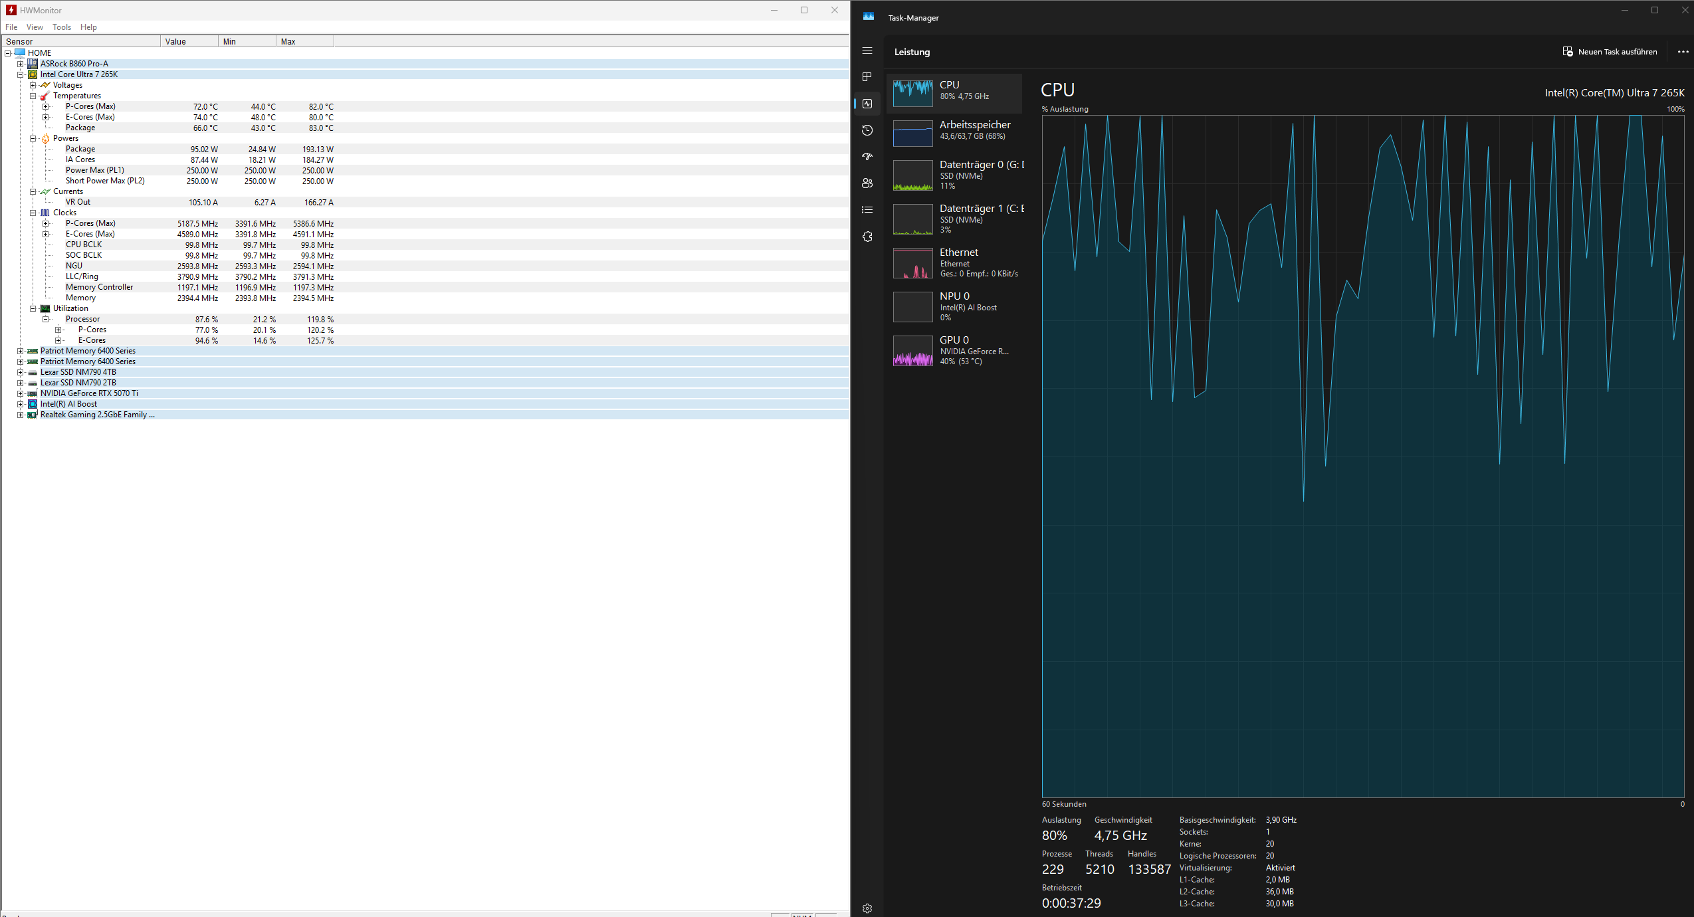Open the Tools menu in HWMonitor

[62, 27]
